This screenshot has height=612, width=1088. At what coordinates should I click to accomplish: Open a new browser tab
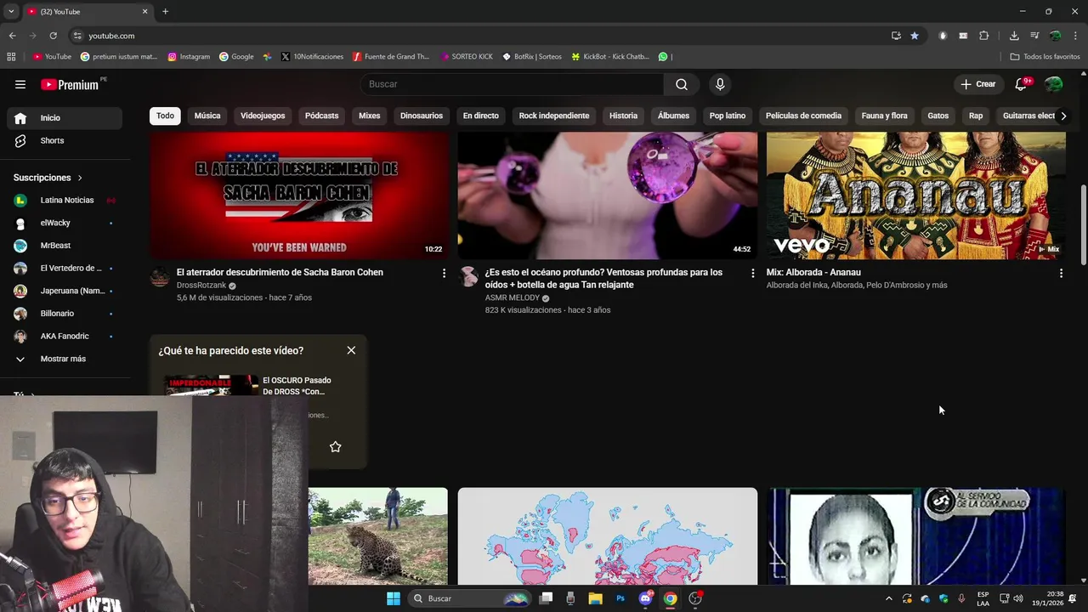165,11
